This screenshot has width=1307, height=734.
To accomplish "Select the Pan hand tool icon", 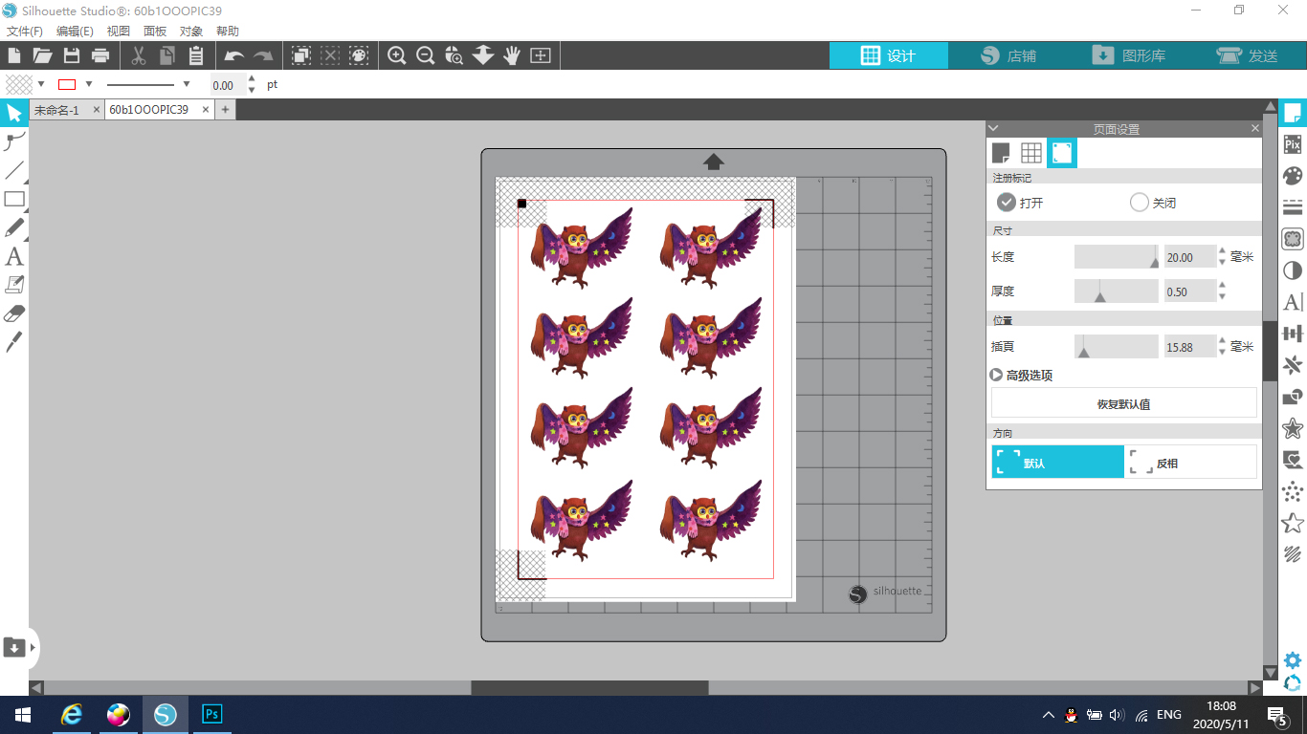I will (x=512, y=55).
